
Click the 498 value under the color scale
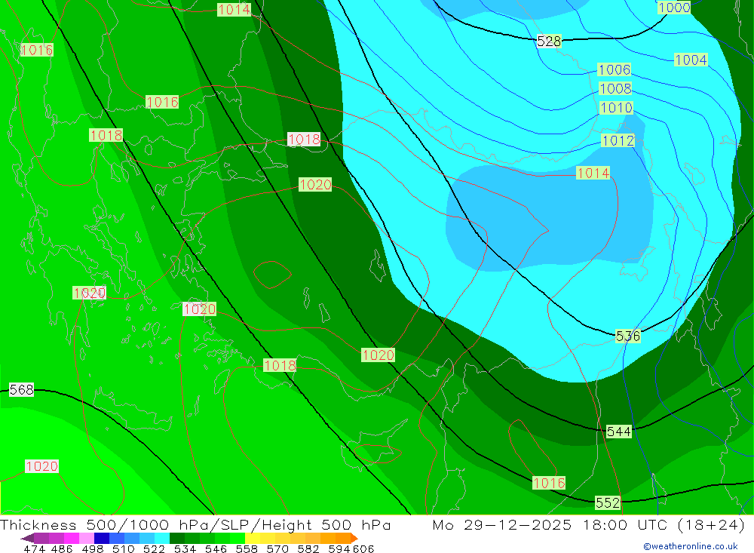pyautogui.click(x=93, y=548)
